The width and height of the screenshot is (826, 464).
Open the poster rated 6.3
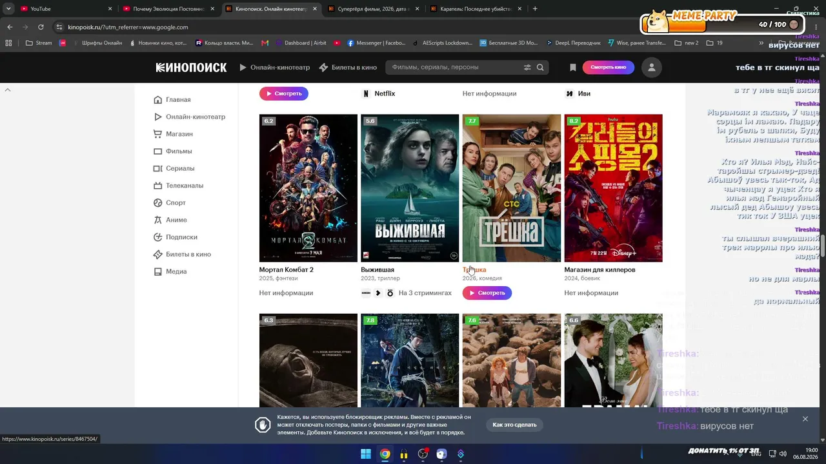(308, 360)
